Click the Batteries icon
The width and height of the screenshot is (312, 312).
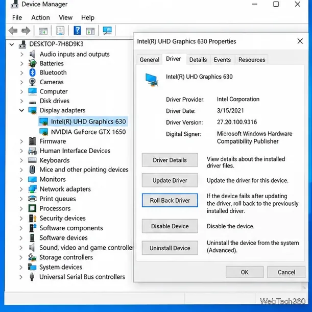(32, 63)
